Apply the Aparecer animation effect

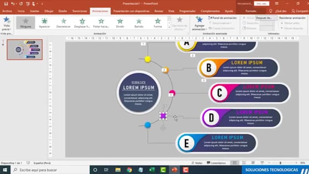(45, 23)
